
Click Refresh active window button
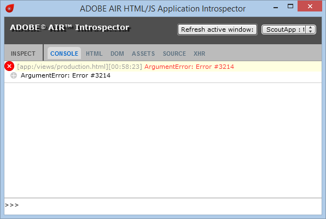tap(217, 29)
